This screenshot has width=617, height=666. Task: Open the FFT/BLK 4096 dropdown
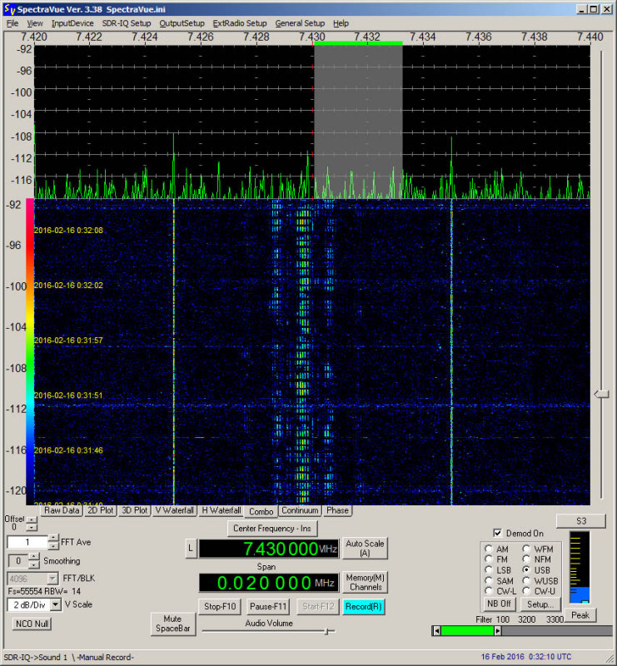[52, 579]
